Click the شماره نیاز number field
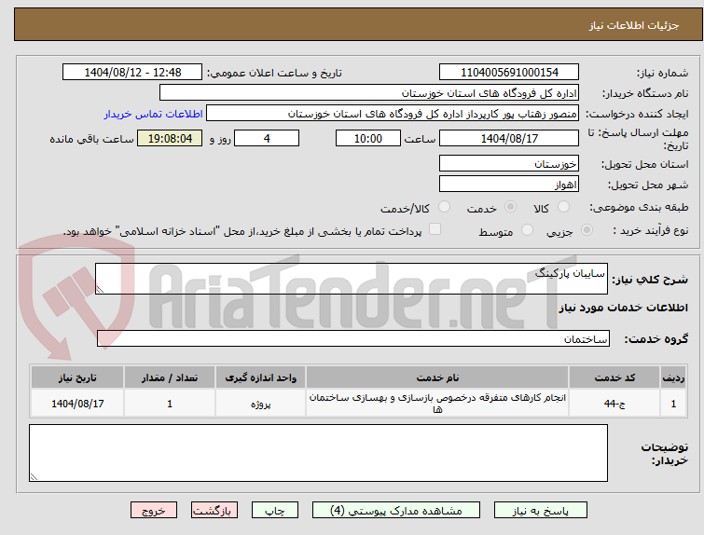Screen dimensions: 704x535 pos(509,73)
